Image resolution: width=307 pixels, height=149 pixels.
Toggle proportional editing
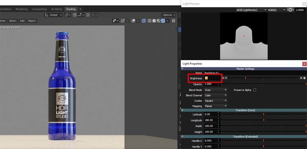click(88, 15)
